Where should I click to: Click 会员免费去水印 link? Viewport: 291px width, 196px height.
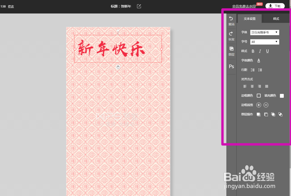244,6
